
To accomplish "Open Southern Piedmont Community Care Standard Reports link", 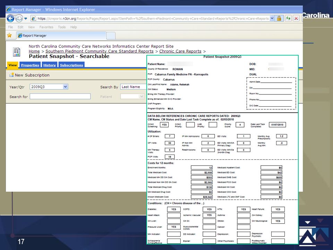I will click(100, 51).
